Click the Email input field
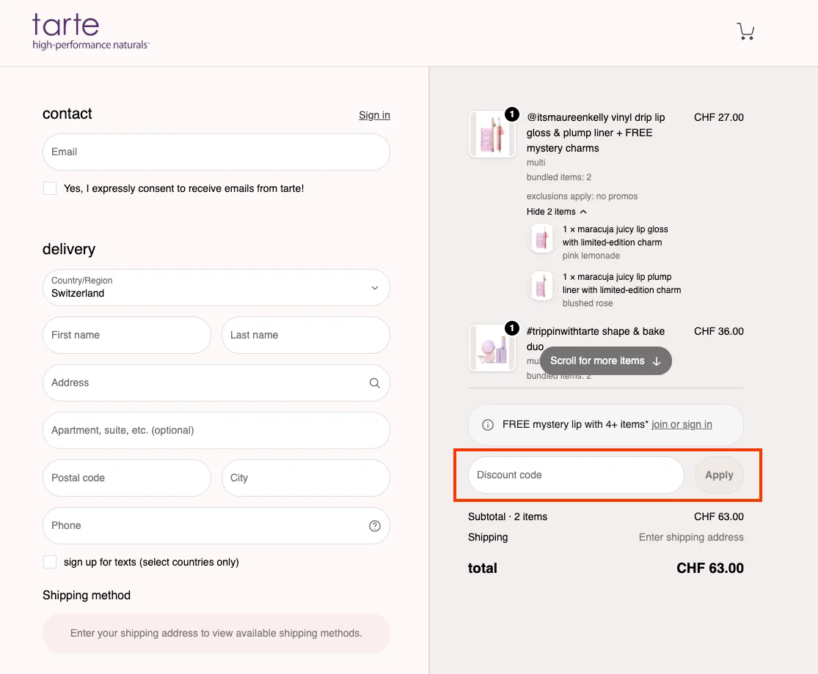Image resolution: width=818 pixels, height=674 pixels. pyautogui.click(x=216, y=152)
